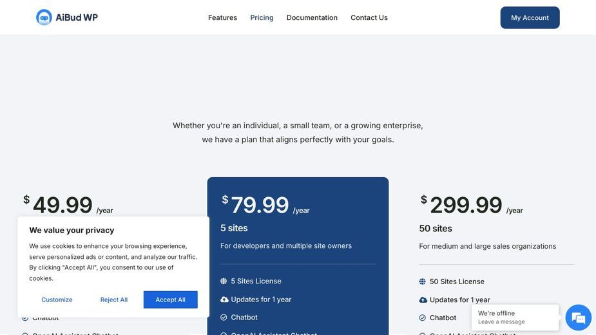Go to the Pricing nav link

click(262, 17)
